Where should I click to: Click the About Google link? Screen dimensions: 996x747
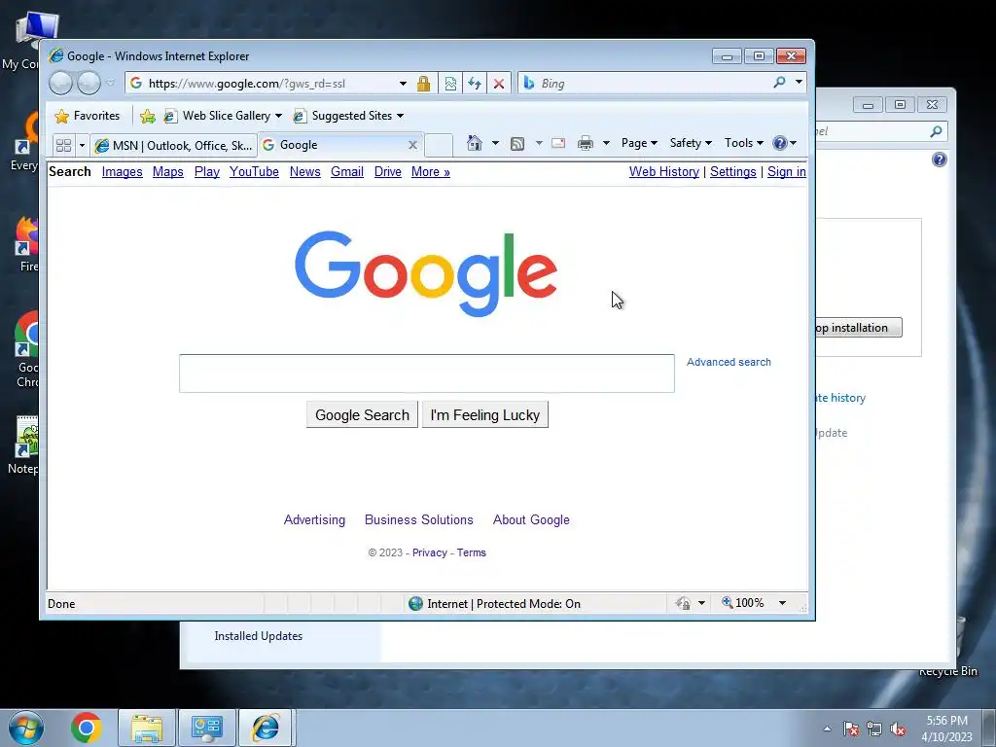(531, 519)
